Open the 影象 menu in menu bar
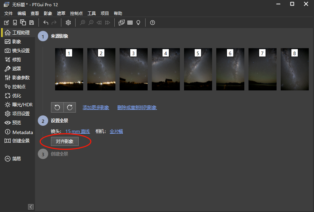 [48, 14]
